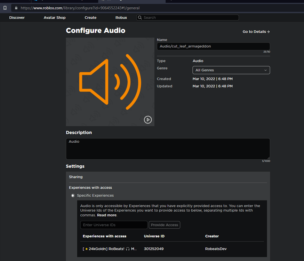Open the Discover navigation menu
Viewport: 304px width, 261px height.
coord(17,17)
